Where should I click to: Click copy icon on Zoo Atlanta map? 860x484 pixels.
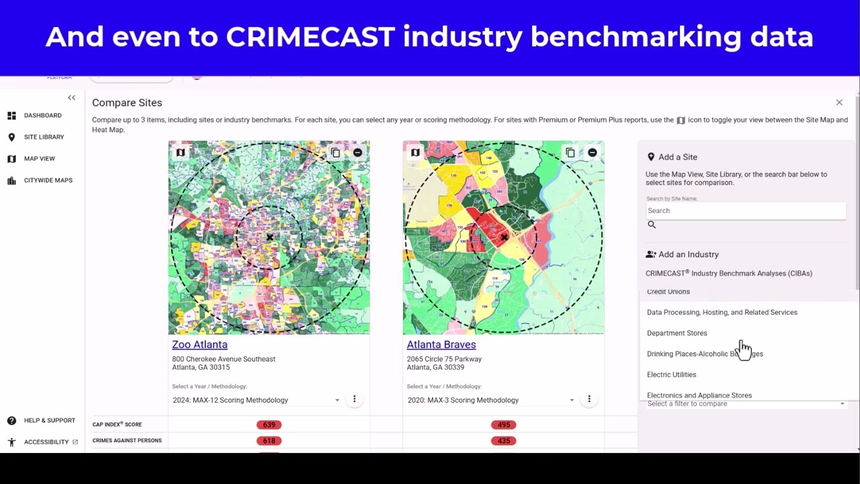coord(335,153)
